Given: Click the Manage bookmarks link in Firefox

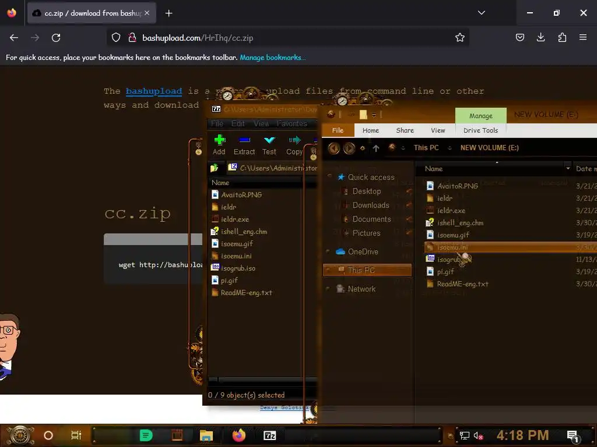Looking at the screenshot, I should pos(272,58).
